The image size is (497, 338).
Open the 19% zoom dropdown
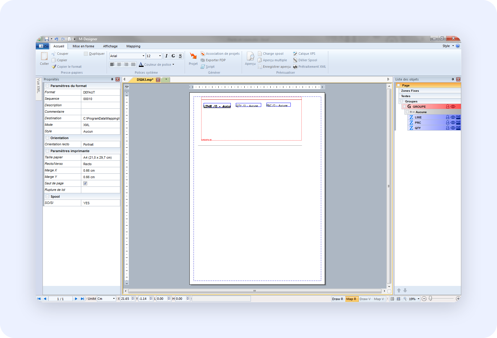tap(418, 299)
